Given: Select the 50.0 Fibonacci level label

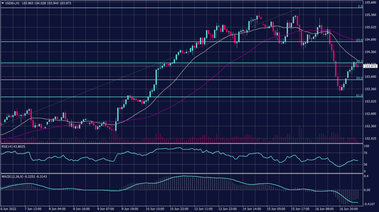Looking at the screenshot, I should 359,78.
